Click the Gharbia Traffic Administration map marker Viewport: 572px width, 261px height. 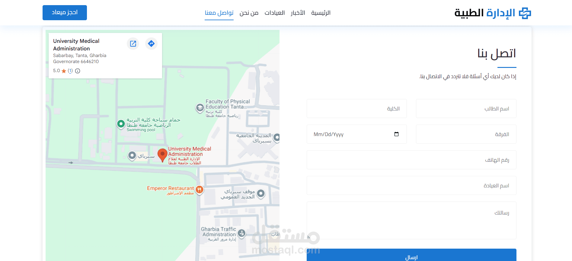(x=241, y=233)
